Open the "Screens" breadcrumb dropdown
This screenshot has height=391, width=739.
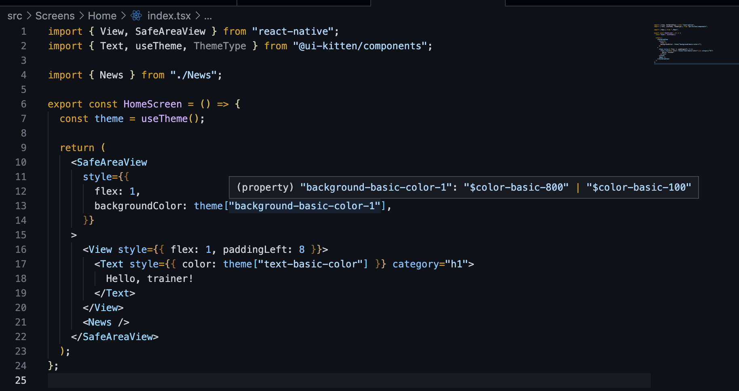(x=55, y=15)
